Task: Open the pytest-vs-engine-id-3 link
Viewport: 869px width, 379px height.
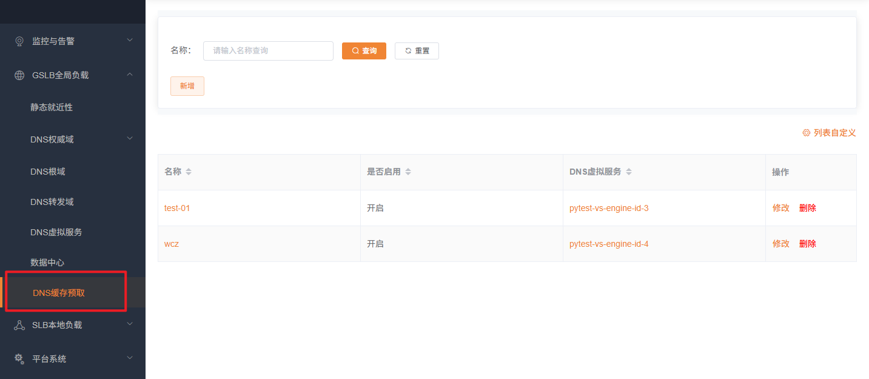Action: tap(609, 208)
